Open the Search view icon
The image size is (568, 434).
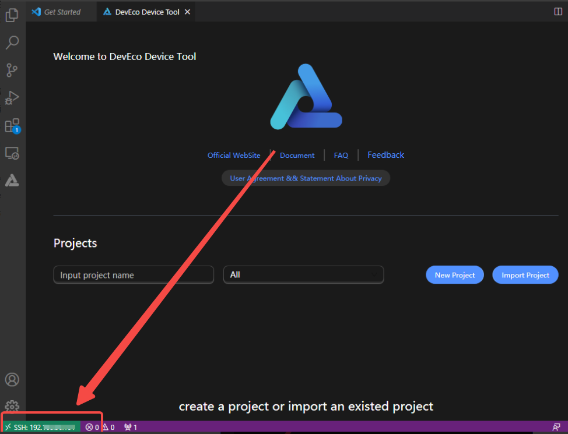[x=12, y=43]
